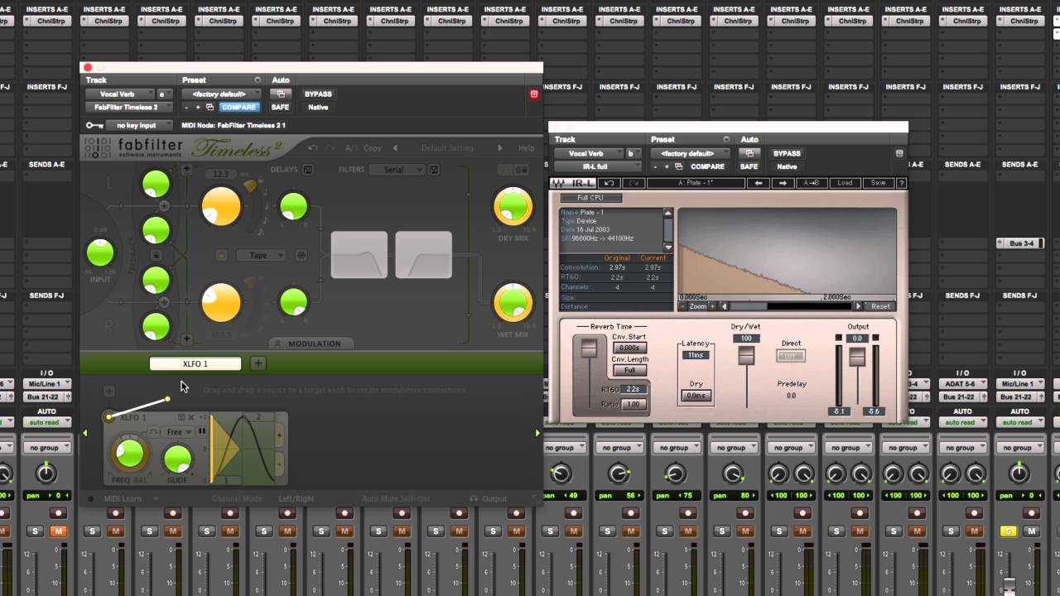The height and width of the screenshot is (596, 1060).
Task: Open factory default preset dropdown in Timeless window
Action: (220, 94)
